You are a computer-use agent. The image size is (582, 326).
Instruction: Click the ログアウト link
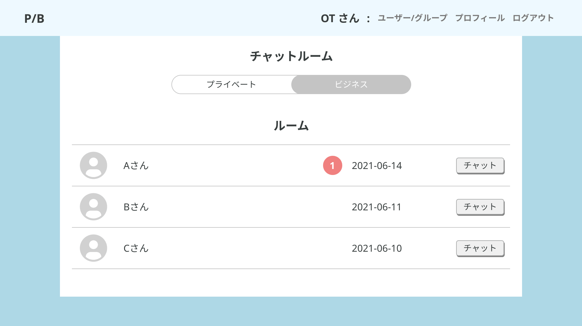point(533,18)
